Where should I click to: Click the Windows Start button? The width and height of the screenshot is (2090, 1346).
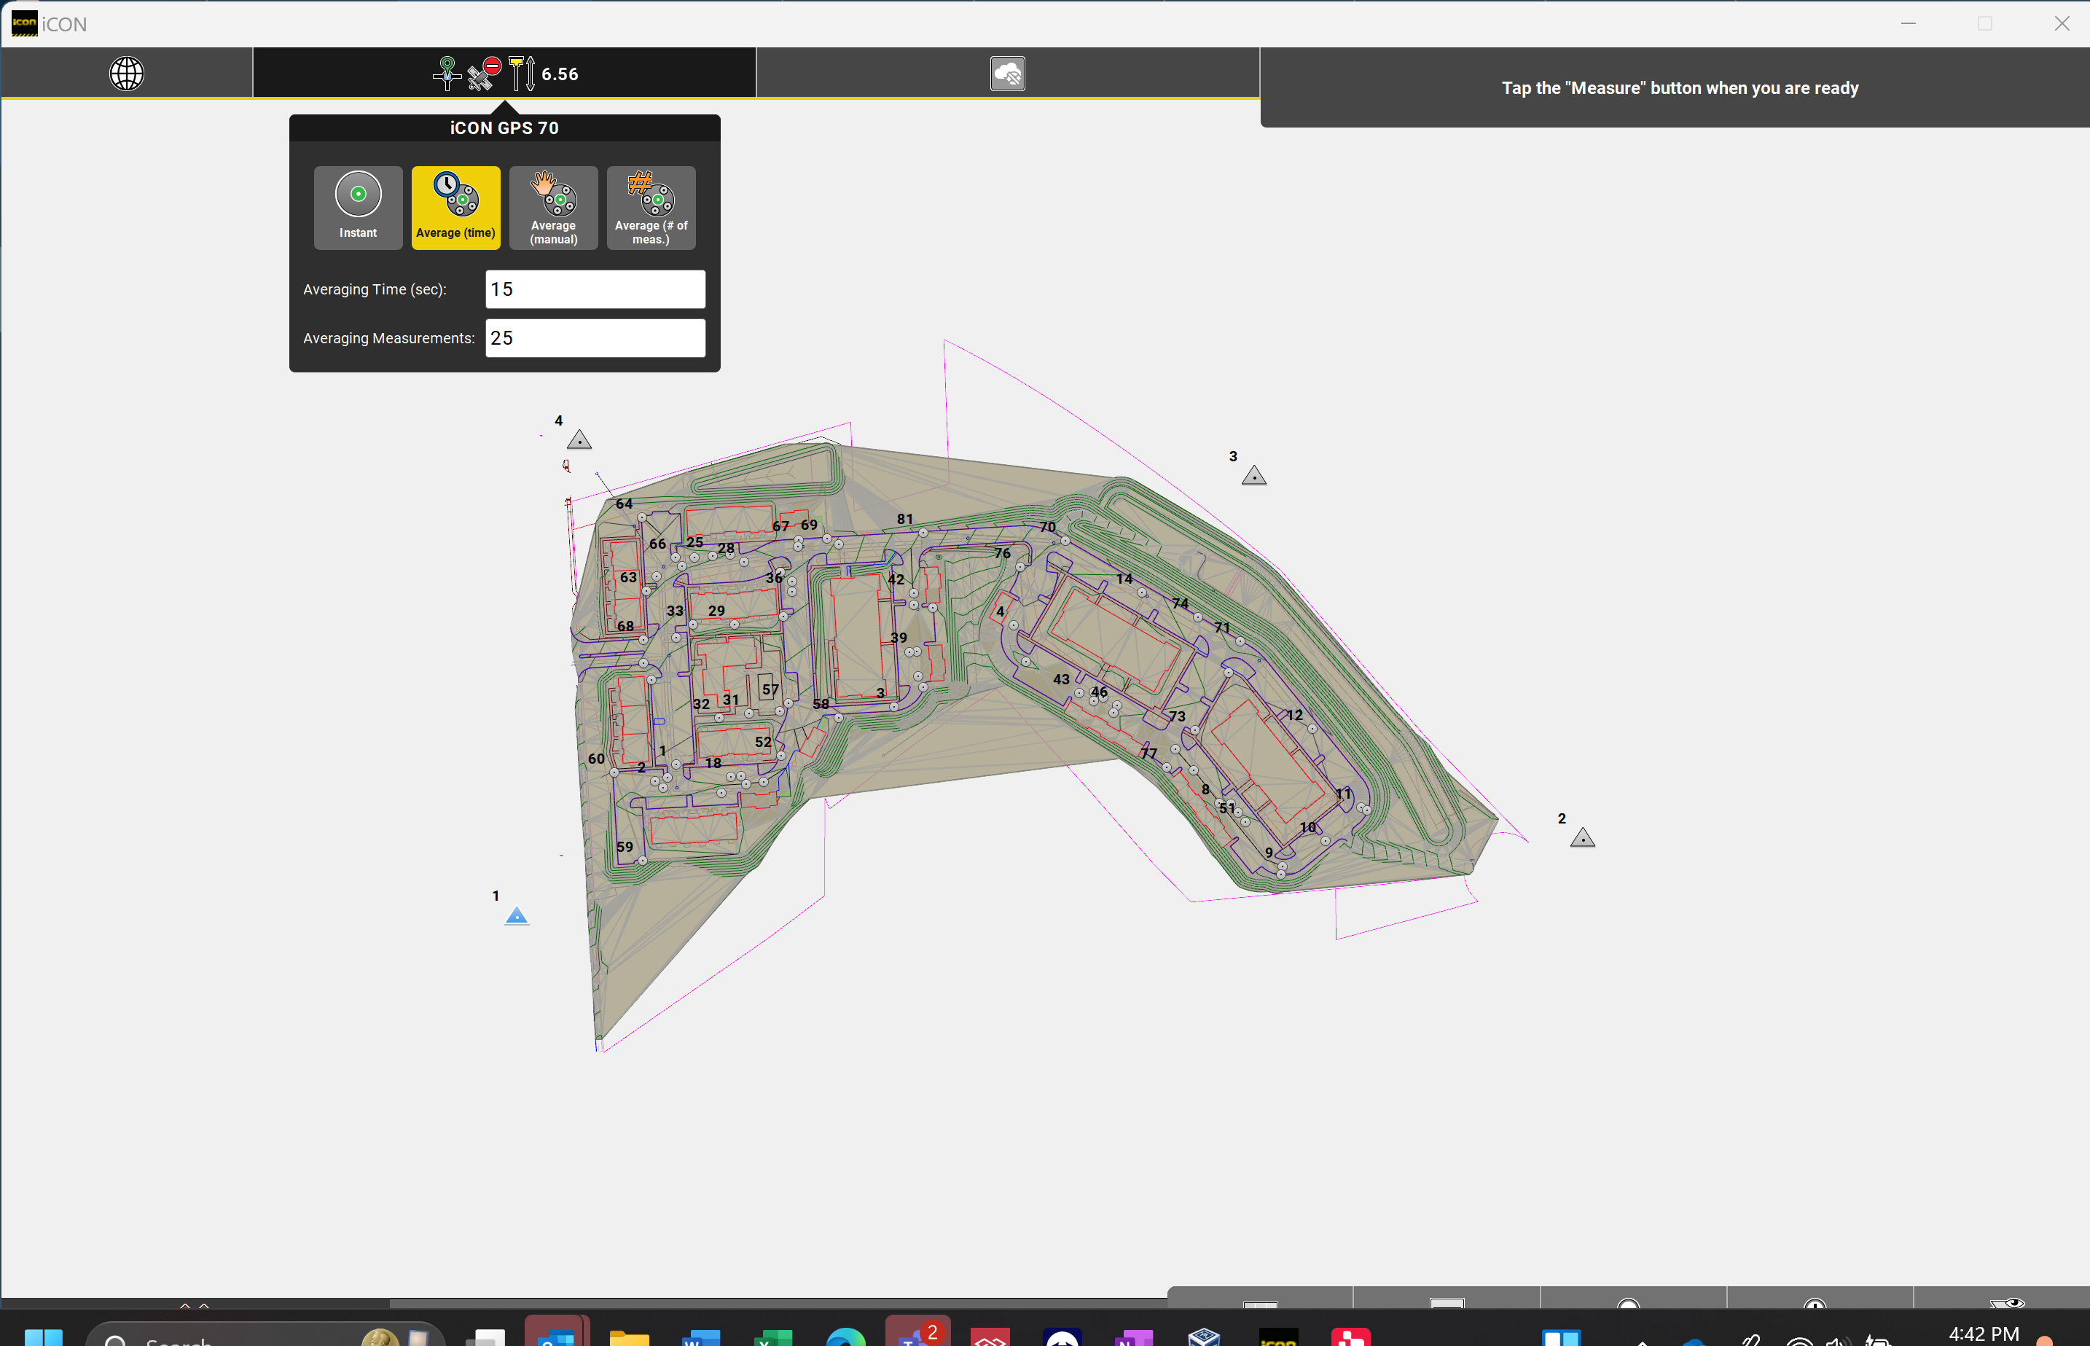coord(44,1337)
